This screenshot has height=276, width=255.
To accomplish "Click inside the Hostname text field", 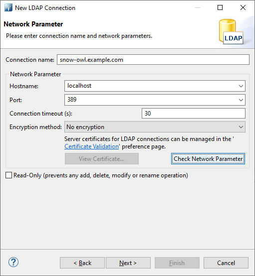I will pos(151,86).
